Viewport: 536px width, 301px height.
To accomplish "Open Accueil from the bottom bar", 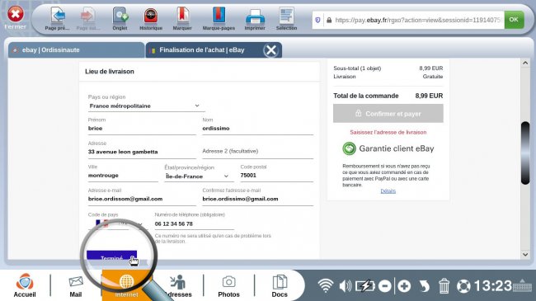I will (25, 285).
